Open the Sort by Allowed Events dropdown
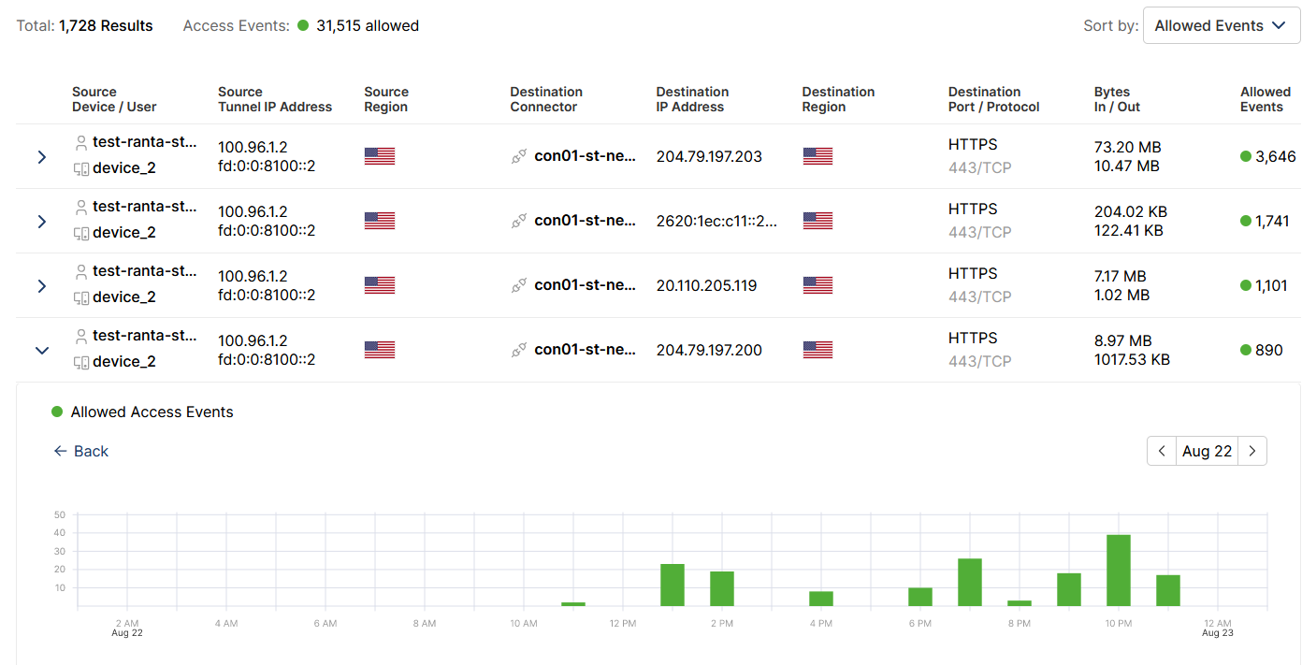The height and width of the screenshot is (665, 1302). click(1221, 26)
